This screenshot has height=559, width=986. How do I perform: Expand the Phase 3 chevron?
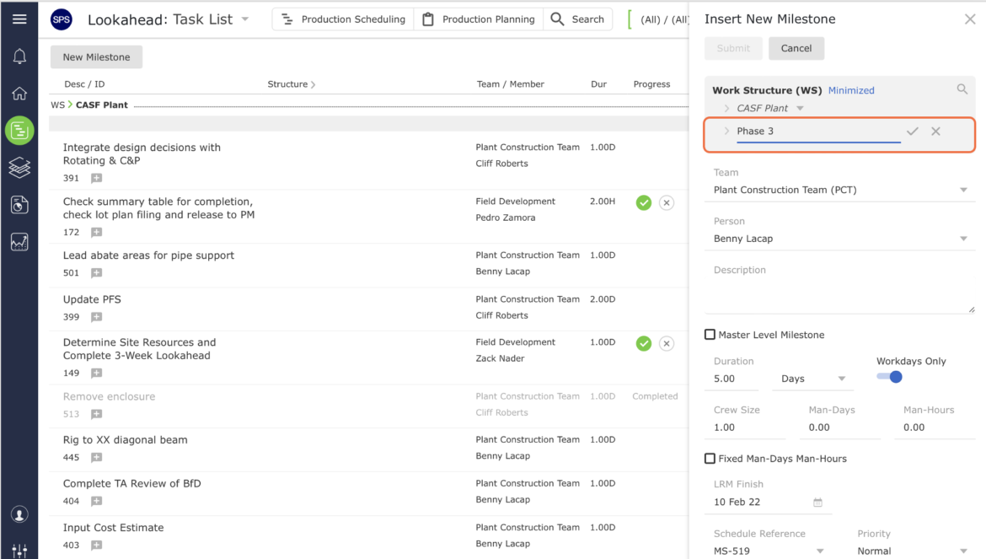[x=726, y=131]
